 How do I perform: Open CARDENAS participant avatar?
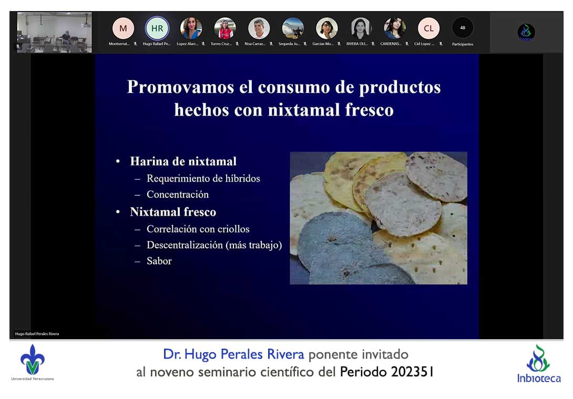[x=394, y=28]
